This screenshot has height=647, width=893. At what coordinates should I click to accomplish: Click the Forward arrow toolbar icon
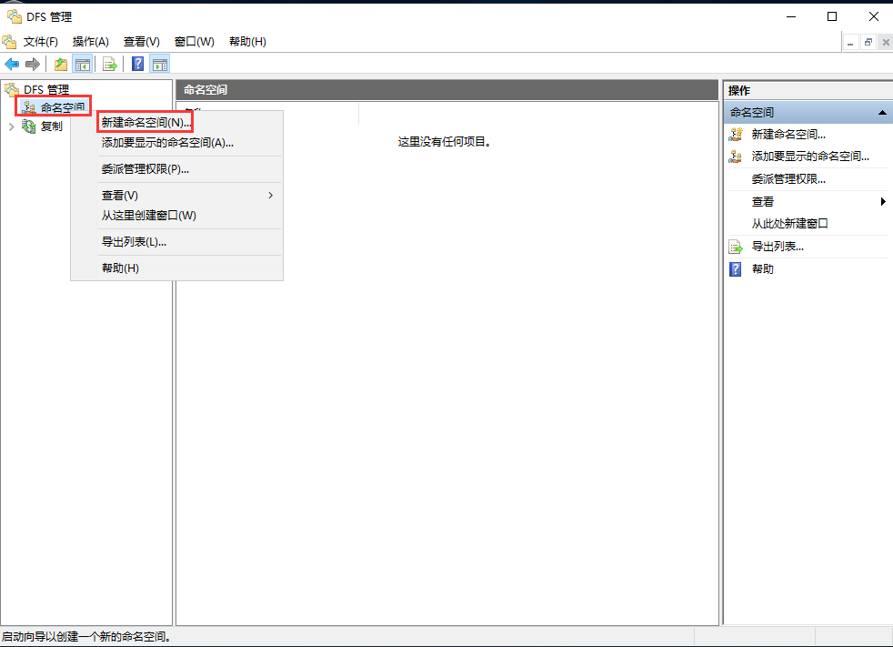[x=33, y=65]
